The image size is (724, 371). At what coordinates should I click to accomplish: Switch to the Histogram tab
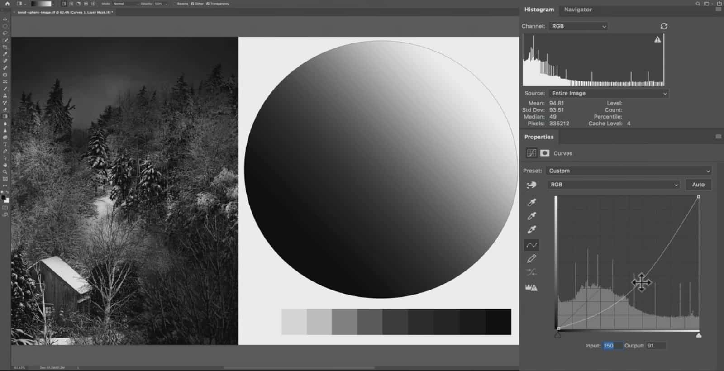click(539, 10)
